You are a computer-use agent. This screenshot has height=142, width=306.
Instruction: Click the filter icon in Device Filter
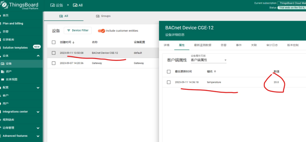[69, 30]
